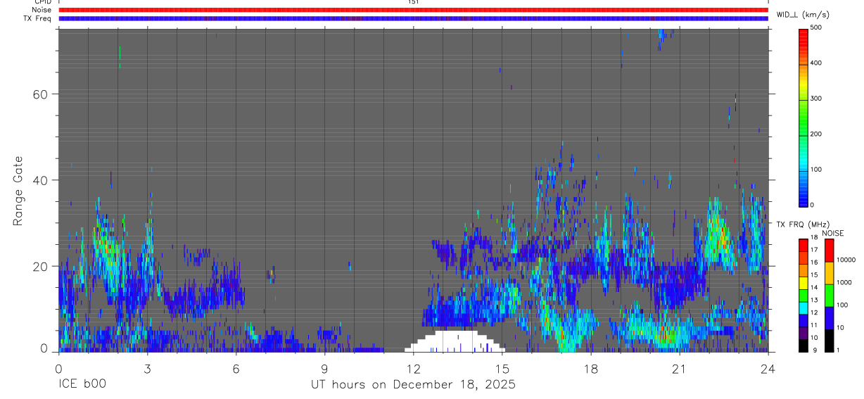Click the blue TX Freq status bar
The width and height of the screenshot is (864, 399).
coord(413,18)
